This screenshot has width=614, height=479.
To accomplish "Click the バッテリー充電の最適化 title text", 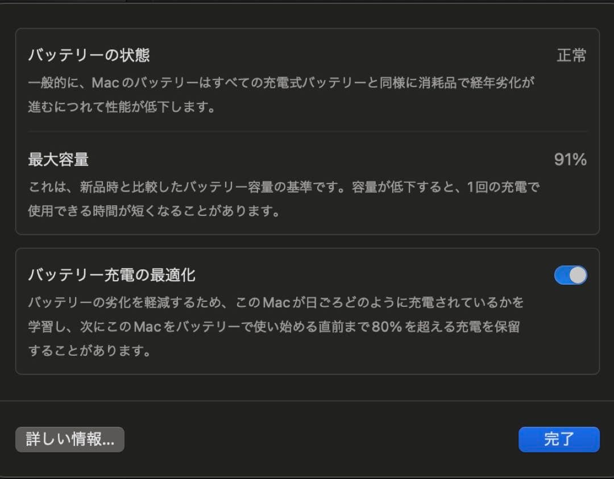I will 111,274.
